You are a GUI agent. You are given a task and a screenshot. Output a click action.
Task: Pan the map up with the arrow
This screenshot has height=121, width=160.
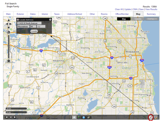pos(9,20)
